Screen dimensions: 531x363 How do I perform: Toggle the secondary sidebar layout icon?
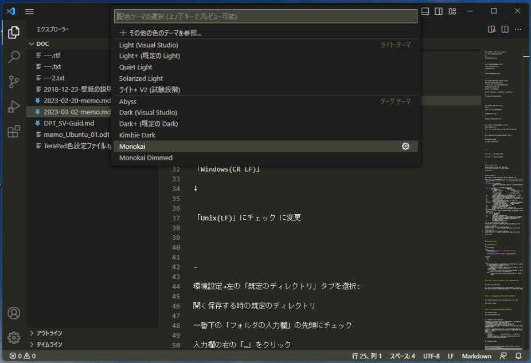tap(439, 11)
